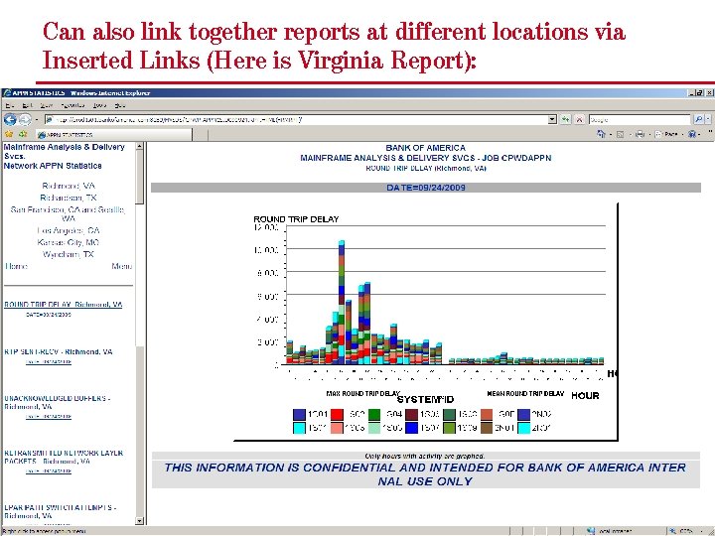Click the security zone icon in status bar
715x536 pixels.
pos(591,531)
